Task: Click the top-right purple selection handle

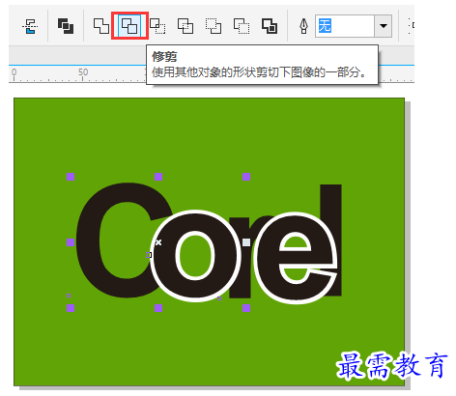Action: pyautogui.click(x=246, y=177)
